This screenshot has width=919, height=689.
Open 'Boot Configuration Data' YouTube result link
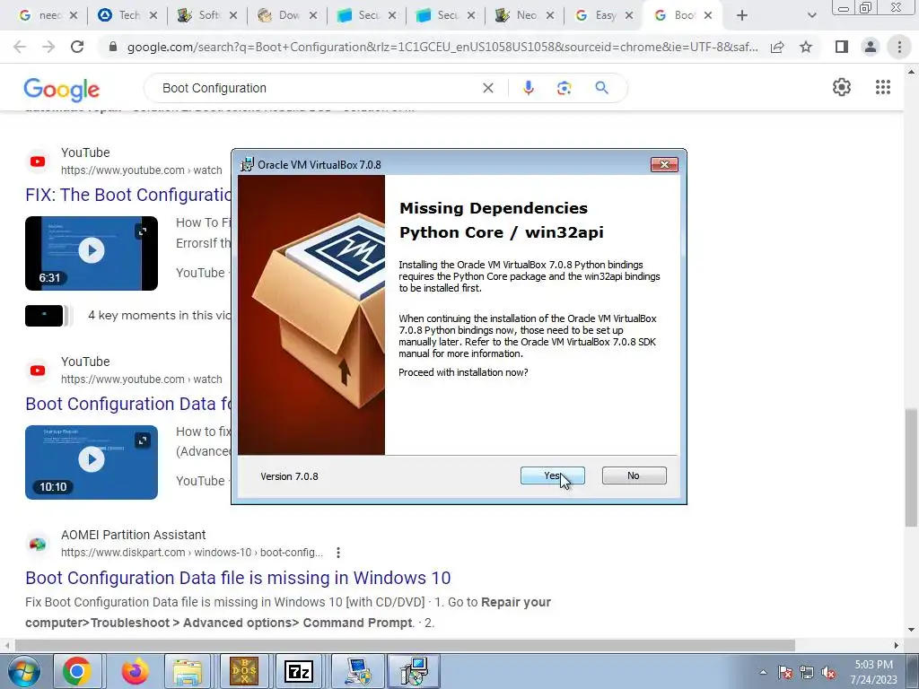click(x=127, y=404)
